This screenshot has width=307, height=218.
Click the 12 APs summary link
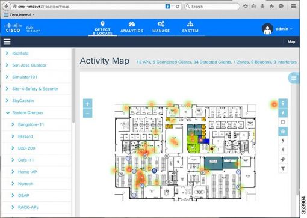143,62
